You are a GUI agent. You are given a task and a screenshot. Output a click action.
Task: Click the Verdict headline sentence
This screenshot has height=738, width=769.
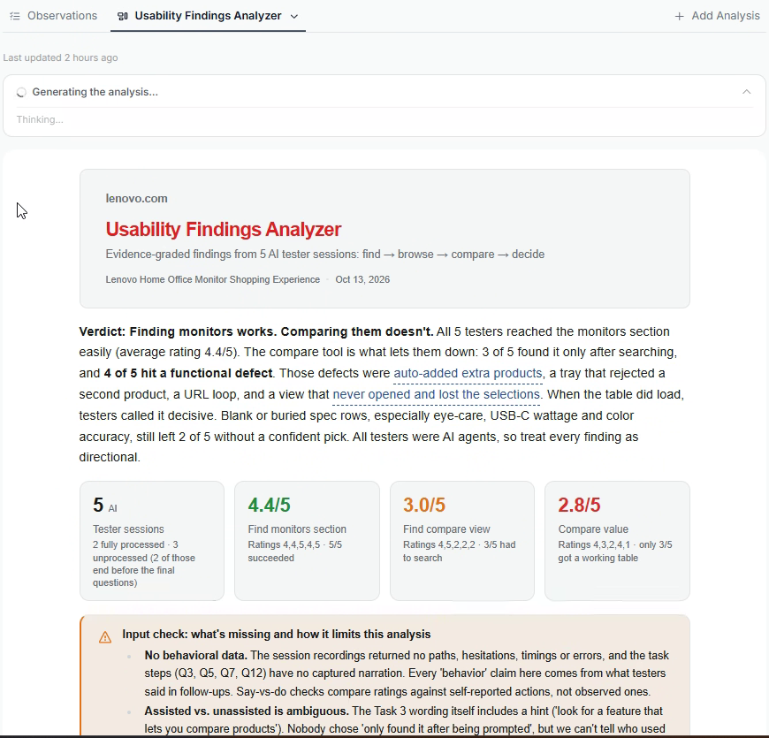point(256,331)
